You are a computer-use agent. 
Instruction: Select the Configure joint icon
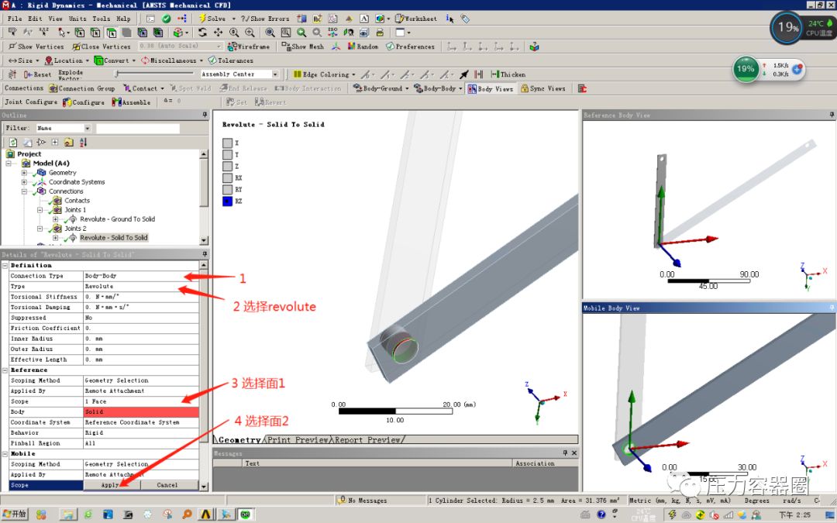coord(68,102)
